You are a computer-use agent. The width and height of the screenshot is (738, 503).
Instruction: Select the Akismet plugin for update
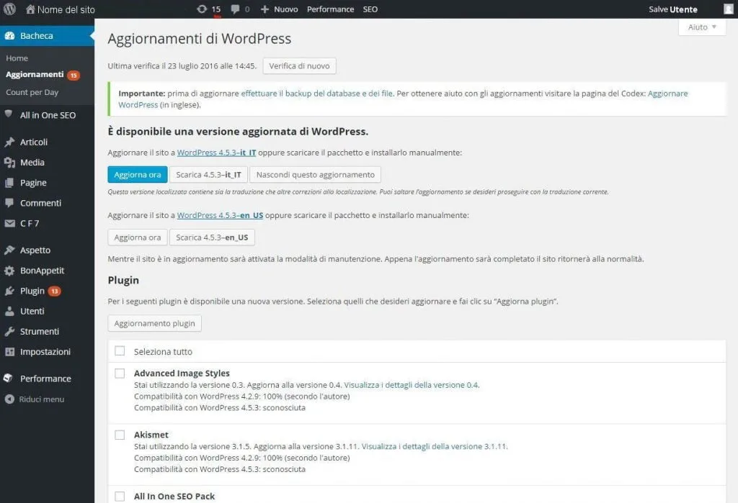click(120, 435)
